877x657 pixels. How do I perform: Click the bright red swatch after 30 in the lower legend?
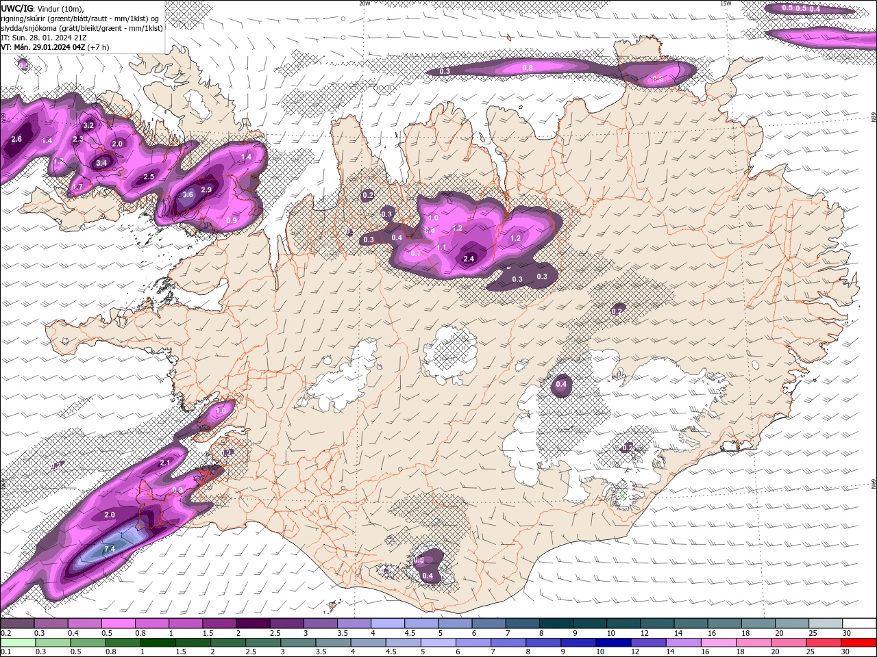coord(859,643)
